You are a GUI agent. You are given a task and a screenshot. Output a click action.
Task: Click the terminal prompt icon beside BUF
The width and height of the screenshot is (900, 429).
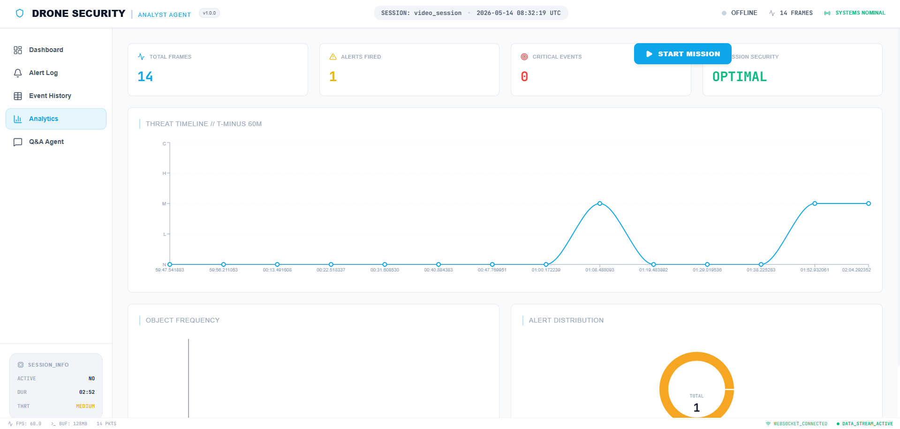53,424
